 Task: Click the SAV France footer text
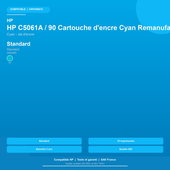click(x=108, y=160)
